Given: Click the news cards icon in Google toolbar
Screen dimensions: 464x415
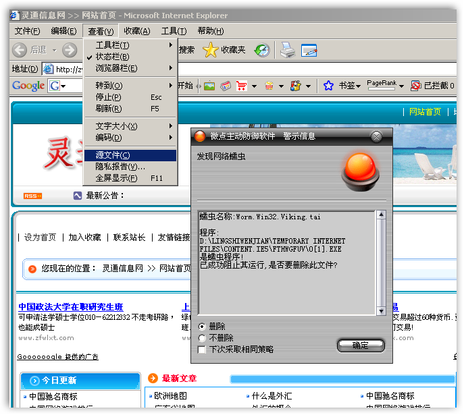Looking at the screenshot, I should tap(226, 86).
